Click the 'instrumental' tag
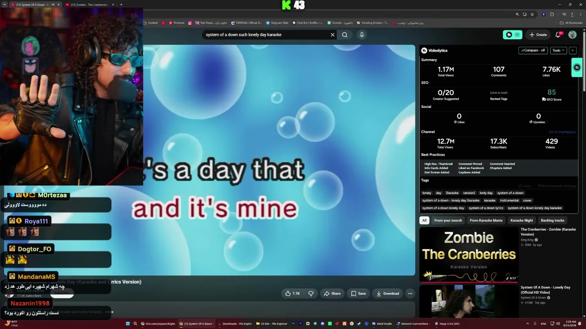Image resolution: width=586 pixels, height=329 pixels. tap(509, 200)
